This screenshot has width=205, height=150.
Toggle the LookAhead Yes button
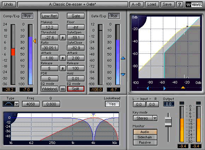(112, 104)
